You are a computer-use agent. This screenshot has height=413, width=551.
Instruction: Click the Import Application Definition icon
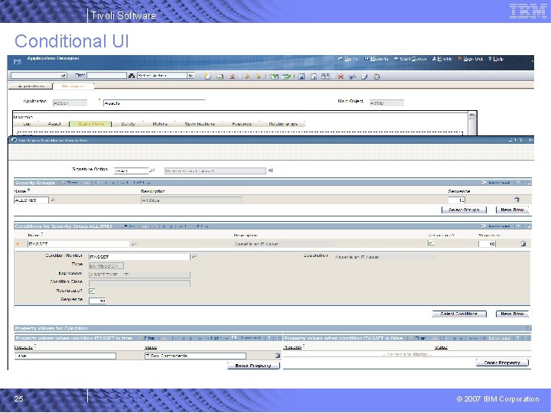click(x=286, y=76)
